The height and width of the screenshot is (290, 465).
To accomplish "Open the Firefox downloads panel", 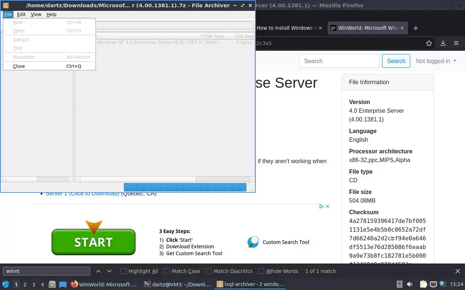I will (x=443, y=43).
